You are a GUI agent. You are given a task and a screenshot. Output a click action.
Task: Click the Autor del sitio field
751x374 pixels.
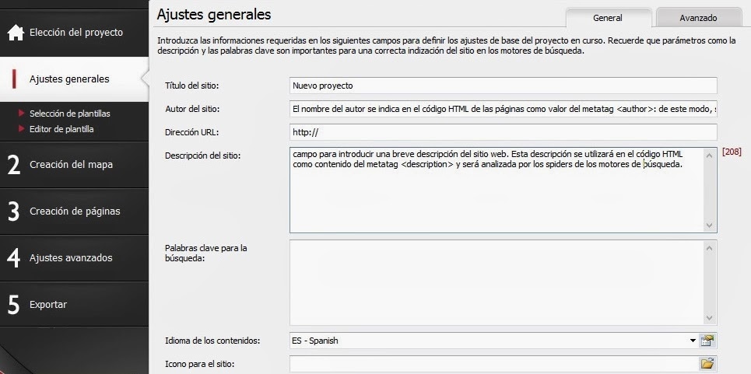coord(503,109)
